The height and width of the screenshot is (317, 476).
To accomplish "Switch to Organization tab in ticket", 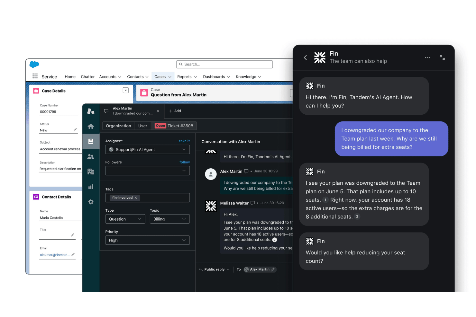I will [x=118, y=126].
